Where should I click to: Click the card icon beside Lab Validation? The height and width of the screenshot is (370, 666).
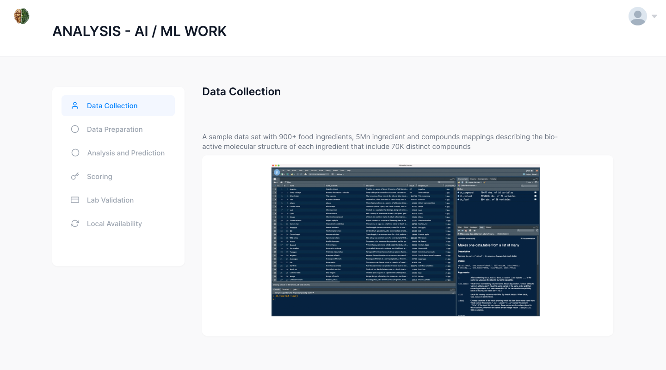pyautogui.click(x=75, y=200)
